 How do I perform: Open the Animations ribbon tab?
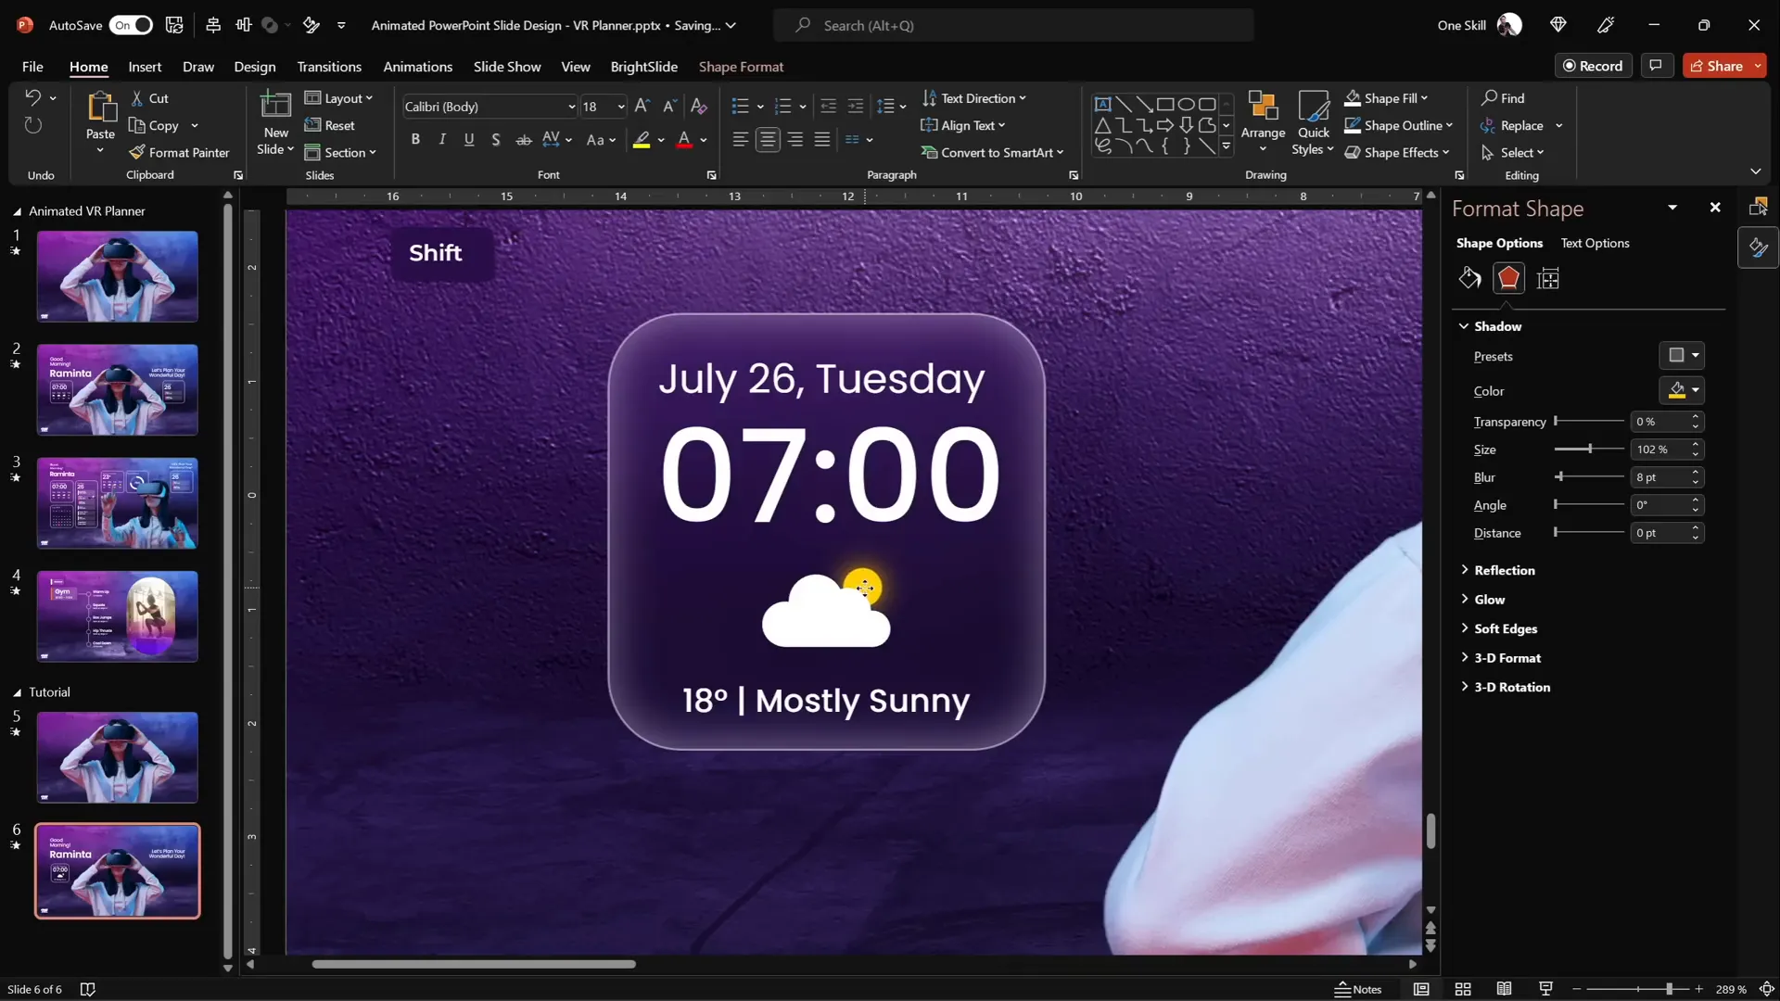click(418, 67)
